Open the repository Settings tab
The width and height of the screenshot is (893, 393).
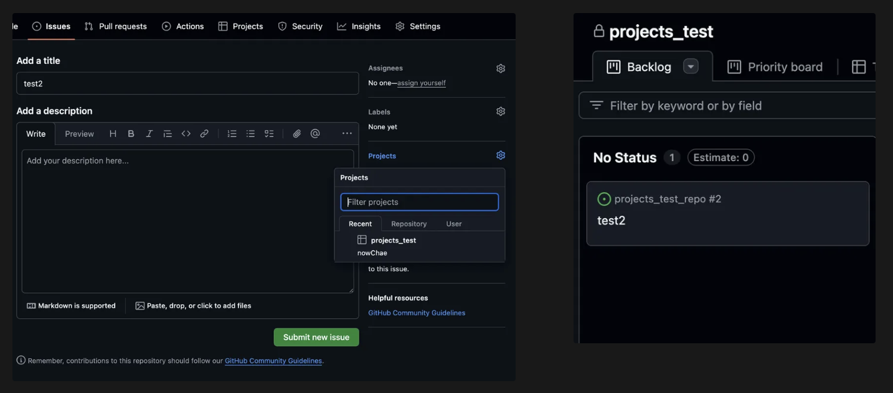click(418, 26)
